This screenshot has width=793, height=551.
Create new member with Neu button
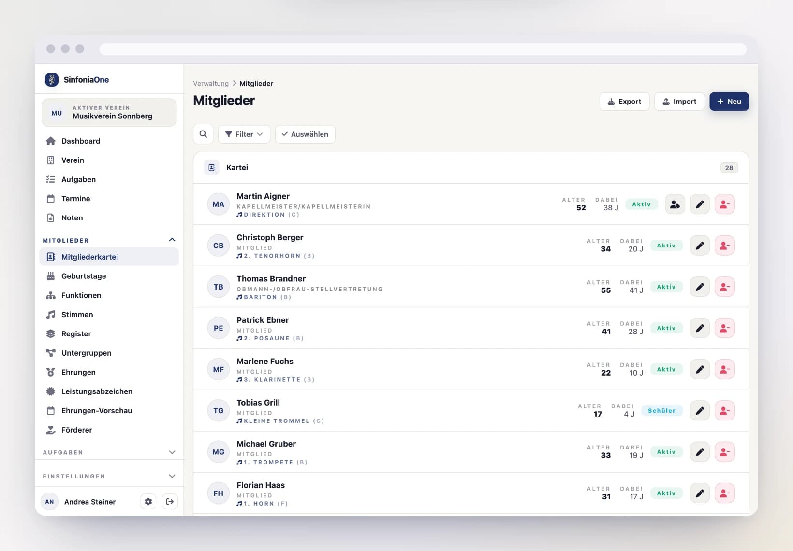[x=729, y=101]
